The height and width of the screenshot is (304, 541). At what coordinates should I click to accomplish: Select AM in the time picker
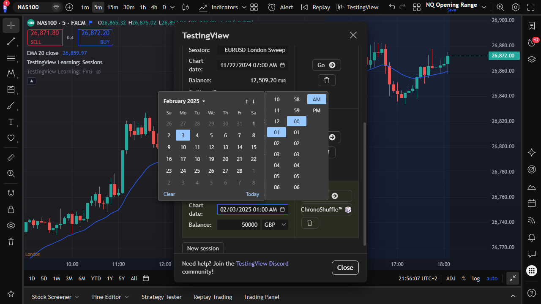click(x=317, y=100)
